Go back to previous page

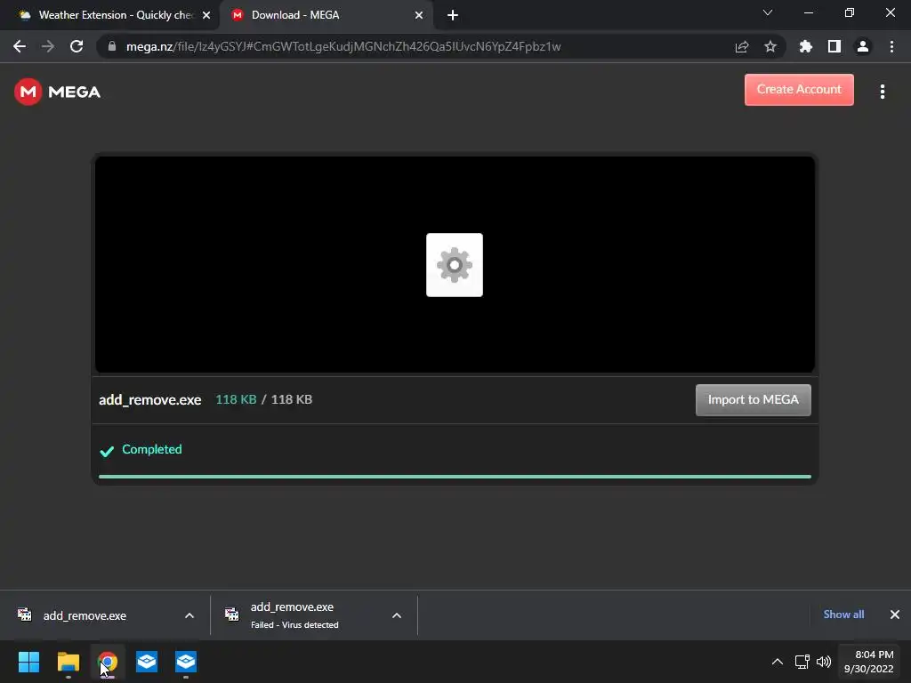tap(20, 46)
